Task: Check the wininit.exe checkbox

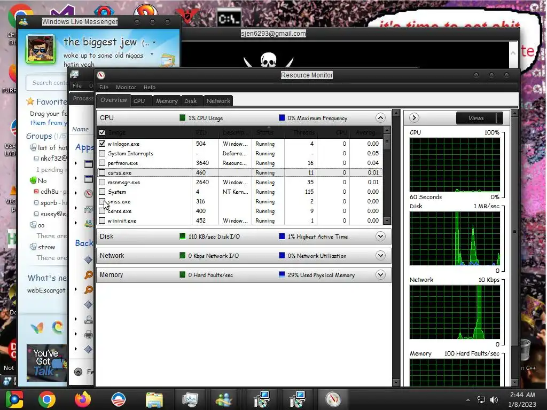Action: (x=102, y=220)
